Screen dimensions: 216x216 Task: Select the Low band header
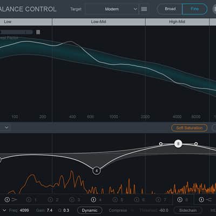[x=8, y=22]
